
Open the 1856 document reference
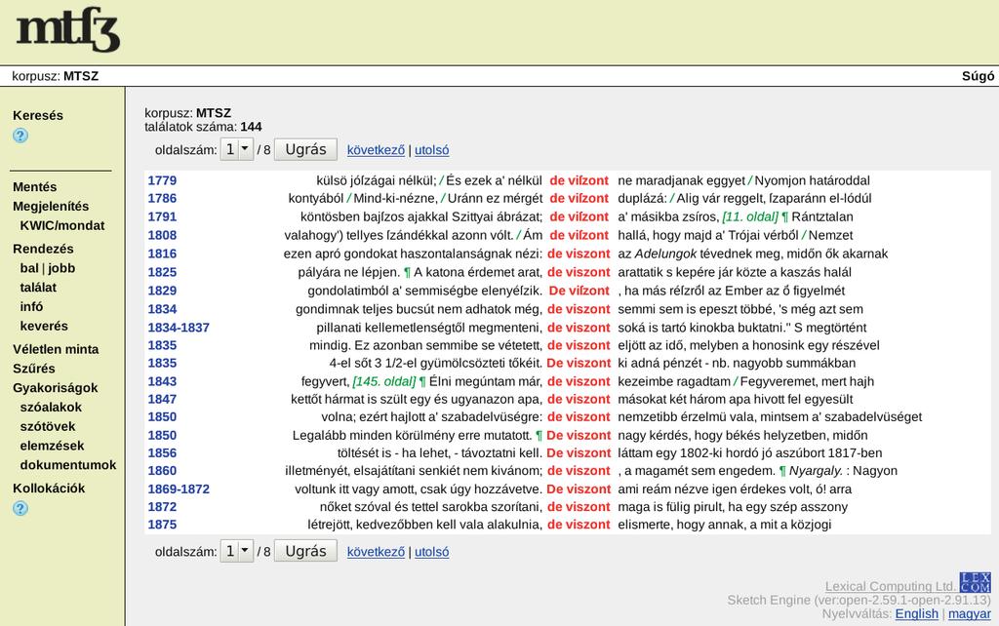tap(163, 453)
